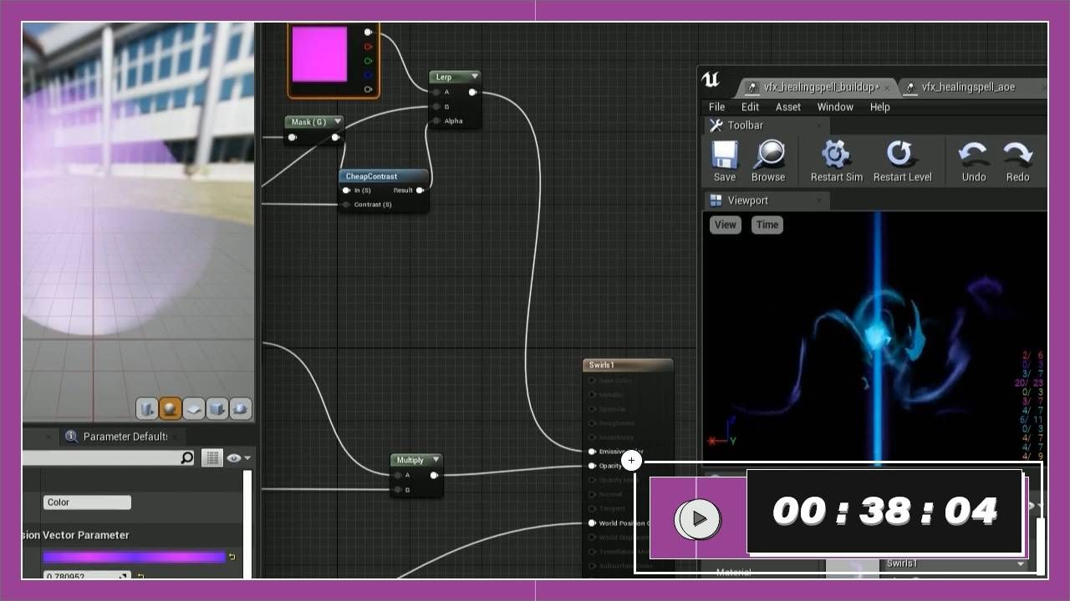Select the Swirls1 material node header
The height and width of the screenshot is (601, 1070).
click(x=628, y=365)
